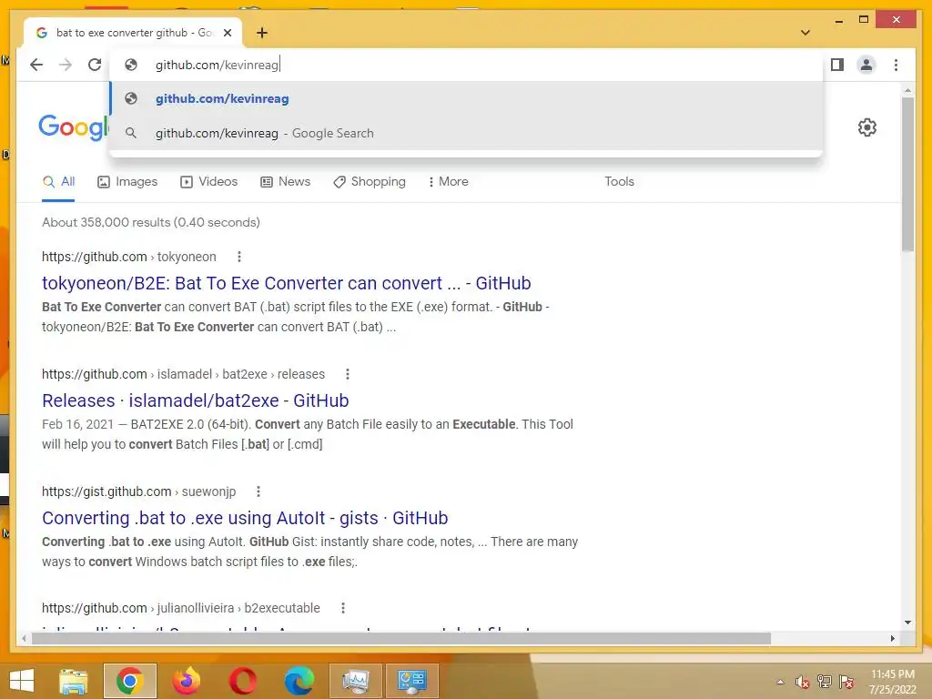The image size is (932, 699).
Task: Launch Microsoft Edge from the taskbar
Action: (x=299, y=681)
